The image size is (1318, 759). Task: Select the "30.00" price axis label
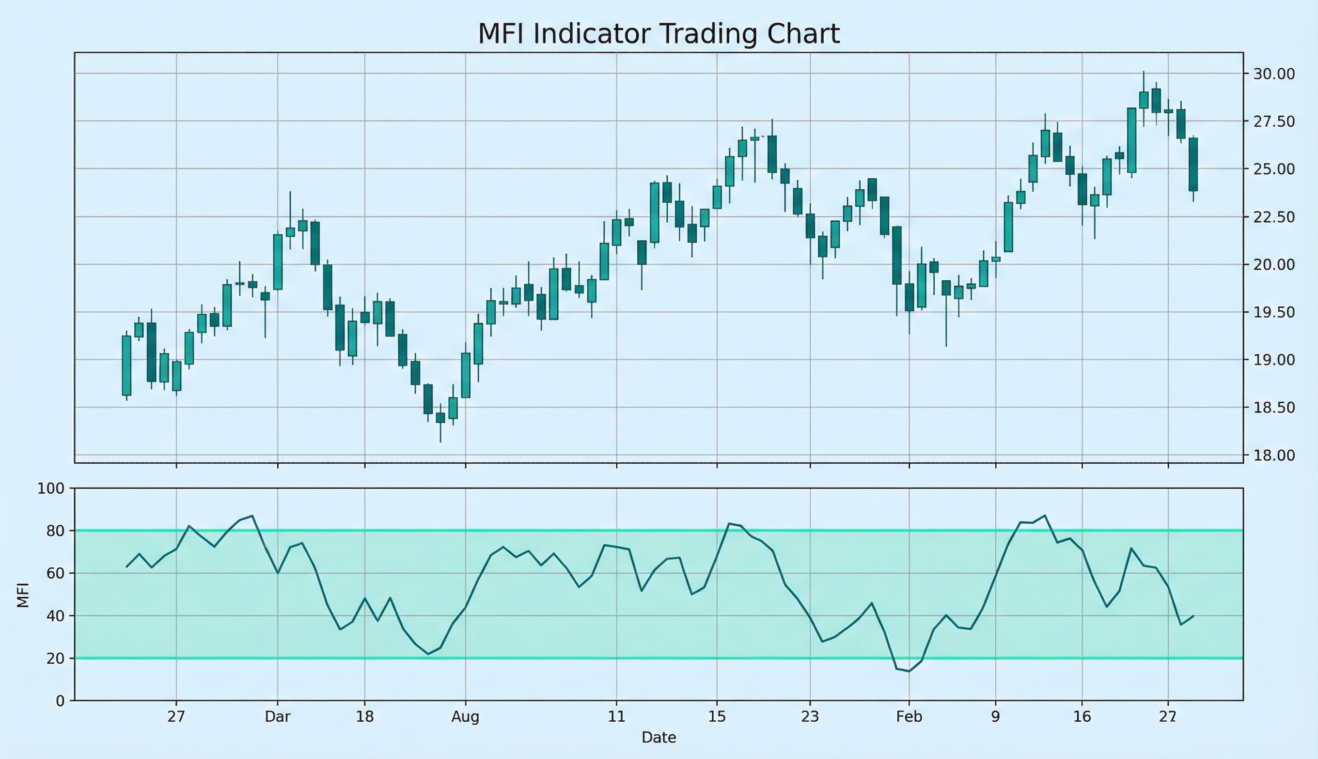tap(1273, 74)
